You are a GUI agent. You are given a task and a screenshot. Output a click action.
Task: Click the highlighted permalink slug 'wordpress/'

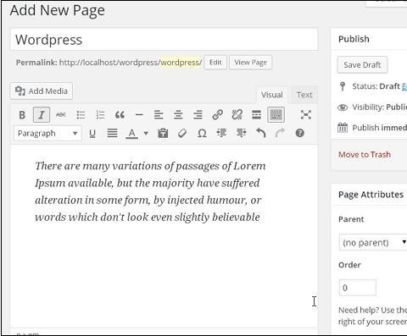click(x=181, y=63)
